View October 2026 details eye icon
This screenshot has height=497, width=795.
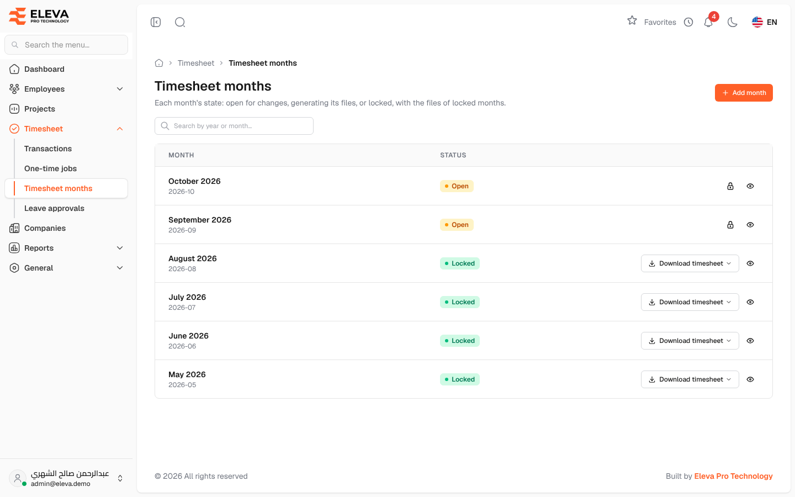click(750, 186)
